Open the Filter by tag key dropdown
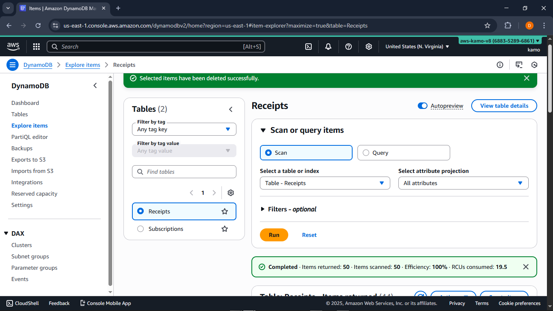This screenshot has width=553, height=311. [184, 129]
